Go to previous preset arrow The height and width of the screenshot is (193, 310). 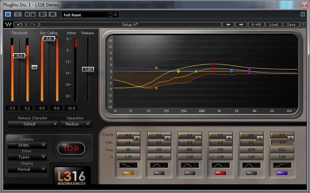[228, 25]
